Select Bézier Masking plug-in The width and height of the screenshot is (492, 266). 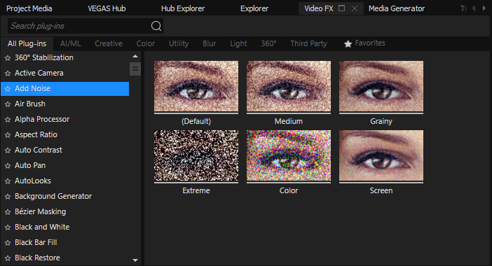[41, 212]
